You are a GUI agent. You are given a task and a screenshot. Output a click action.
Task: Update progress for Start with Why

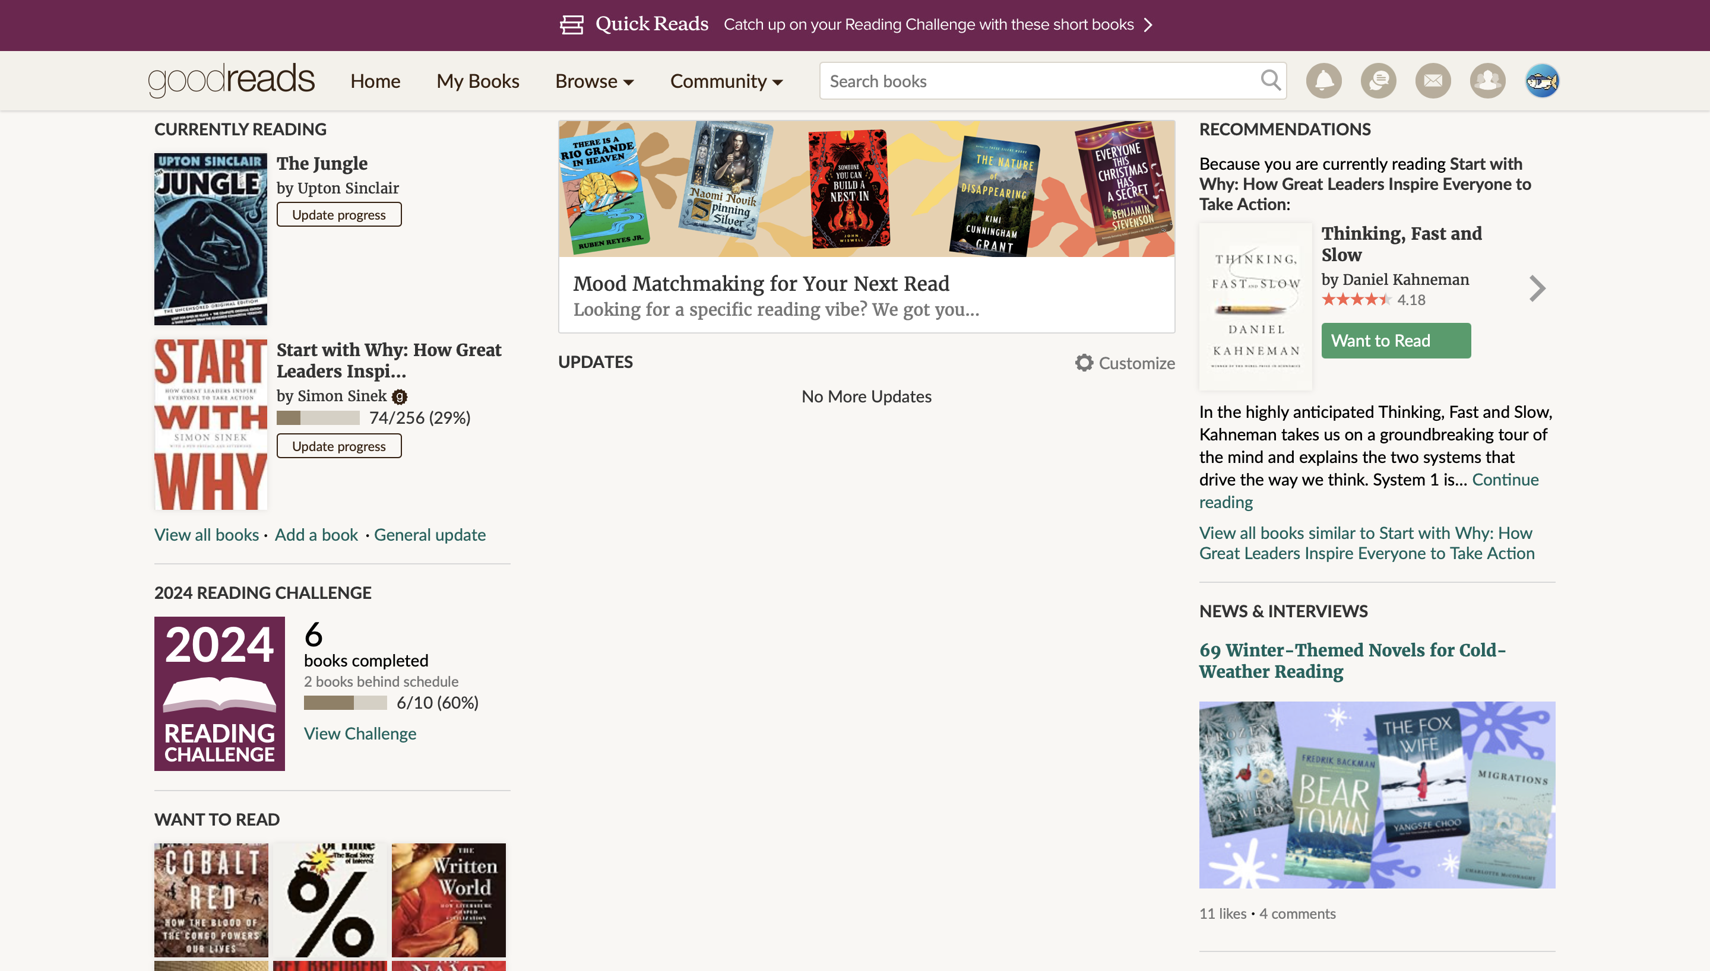pos(339,446)
